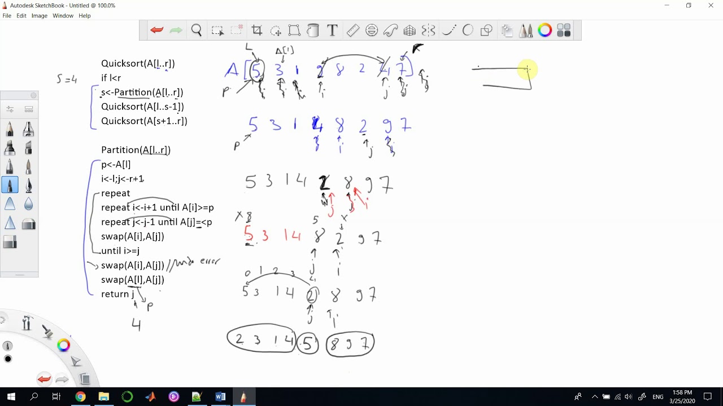Choose the Flood Fill bucket tool
The image size is (723, 406).
pyautogui.click(x=313, y=30)
